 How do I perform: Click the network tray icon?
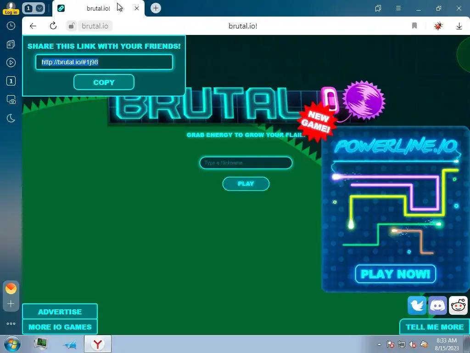tap(401, 345)
